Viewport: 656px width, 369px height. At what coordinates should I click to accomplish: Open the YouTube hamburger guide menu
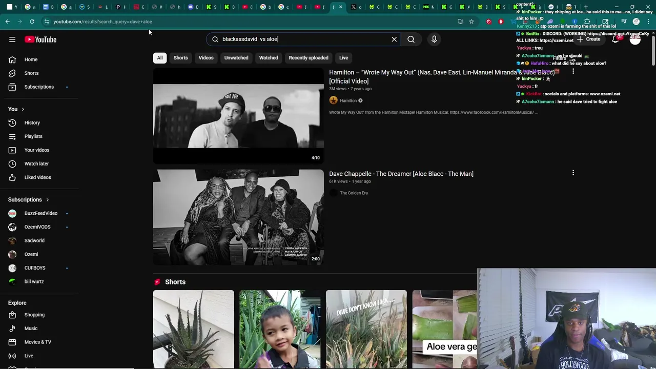click(x=12, y=39)
